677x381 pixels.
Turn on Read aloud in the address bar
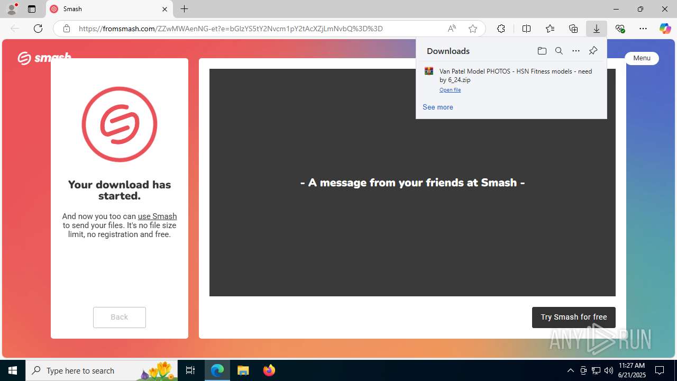452,29
